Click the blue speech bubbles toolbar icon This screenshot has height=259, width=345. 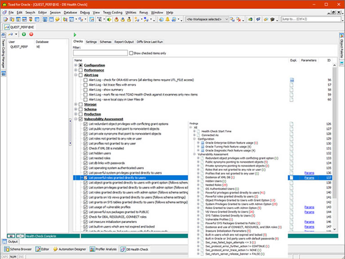pos(258,19)
